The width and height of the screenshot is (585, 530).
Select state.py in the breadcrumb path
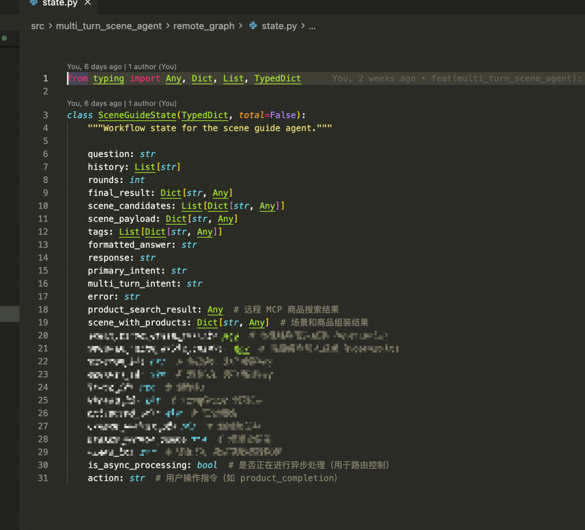(279, 26)
